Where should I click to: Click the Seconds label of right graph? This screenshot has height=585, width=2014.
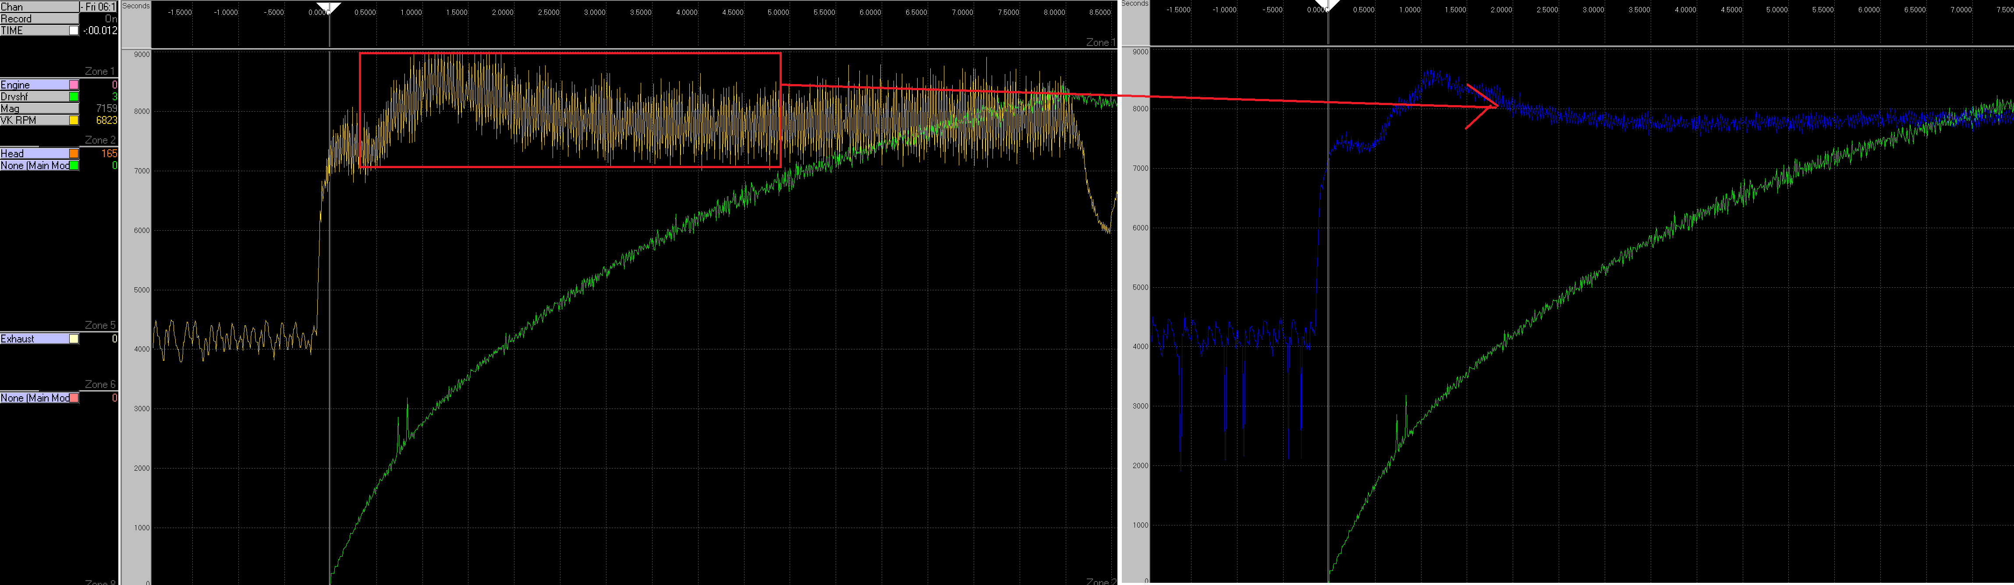(1135, 4)
